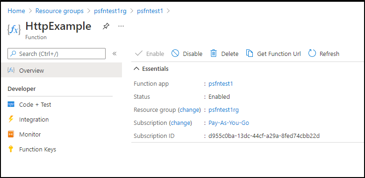The image size is (365, 178).
Task: Pin the HttpExample function to dashboard
Action: coord(106,27)
